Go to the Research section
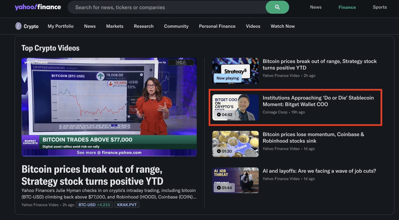 (144, 26)
